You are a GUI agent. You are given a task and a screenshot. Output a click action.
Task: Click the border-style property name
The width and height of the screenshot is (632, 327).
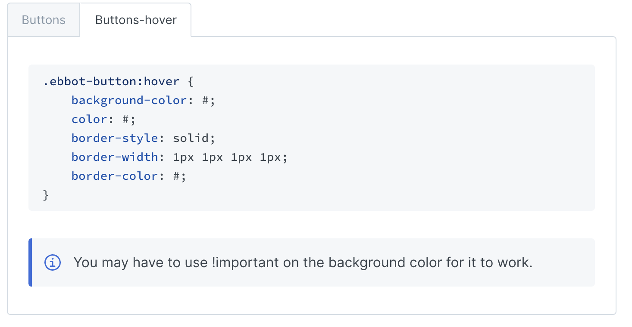pyautogui.click(x=115, y=138)
